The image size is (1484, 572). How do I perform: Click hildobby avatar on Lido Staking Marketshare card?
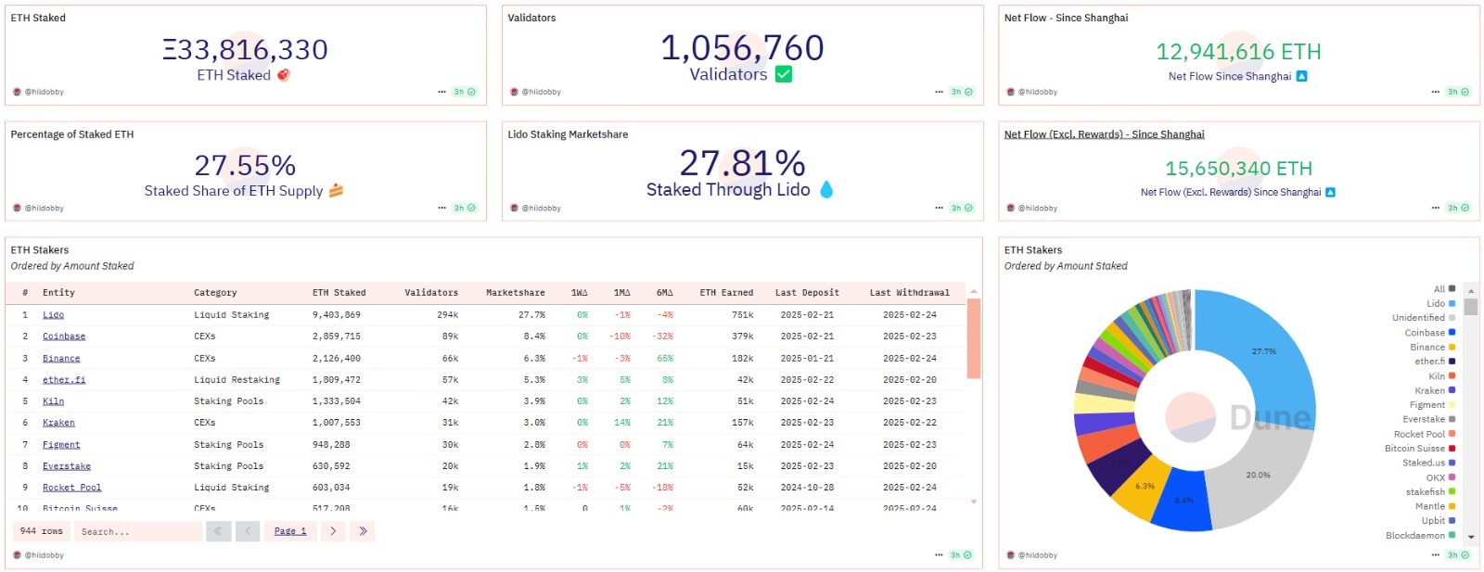(514, 208)
